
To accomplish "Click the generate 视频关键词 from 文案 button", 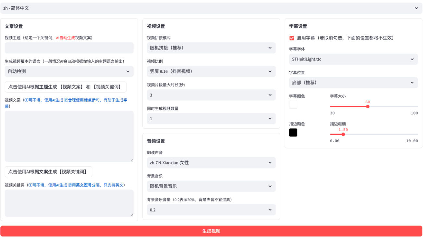I will pos(48,172).
